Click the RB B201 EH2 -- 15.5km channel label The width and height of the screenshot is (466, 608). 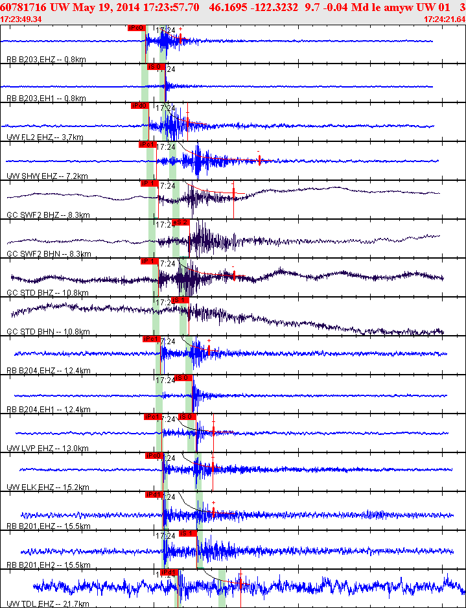tap(49, 565)
